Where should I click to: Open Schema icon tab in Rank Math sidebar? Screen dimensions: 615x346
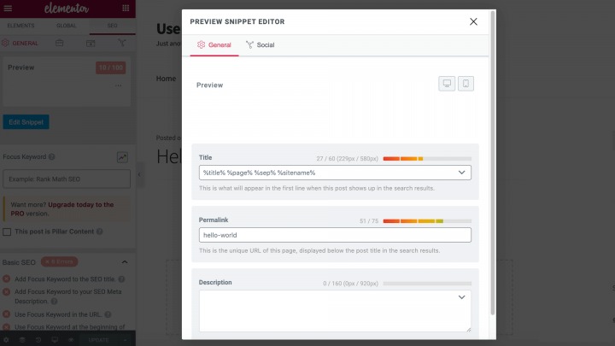click(x=91, y=42)
